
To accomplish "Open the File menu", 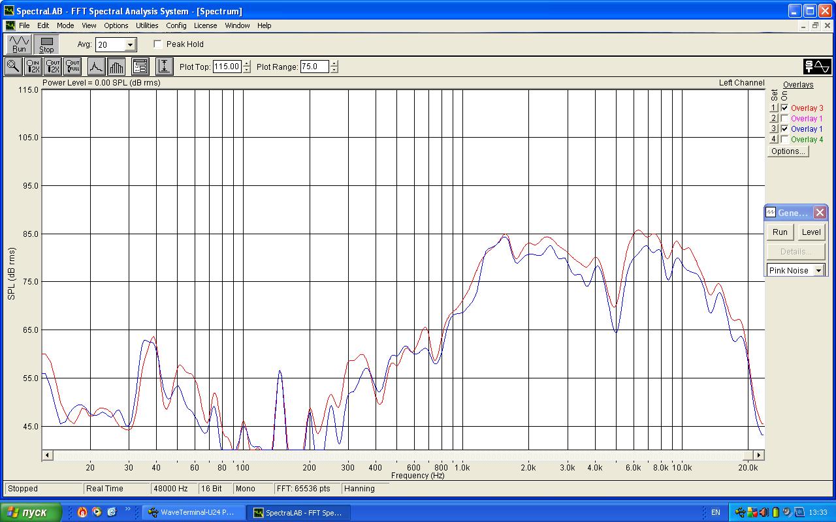I will click(x=24, y=25).
